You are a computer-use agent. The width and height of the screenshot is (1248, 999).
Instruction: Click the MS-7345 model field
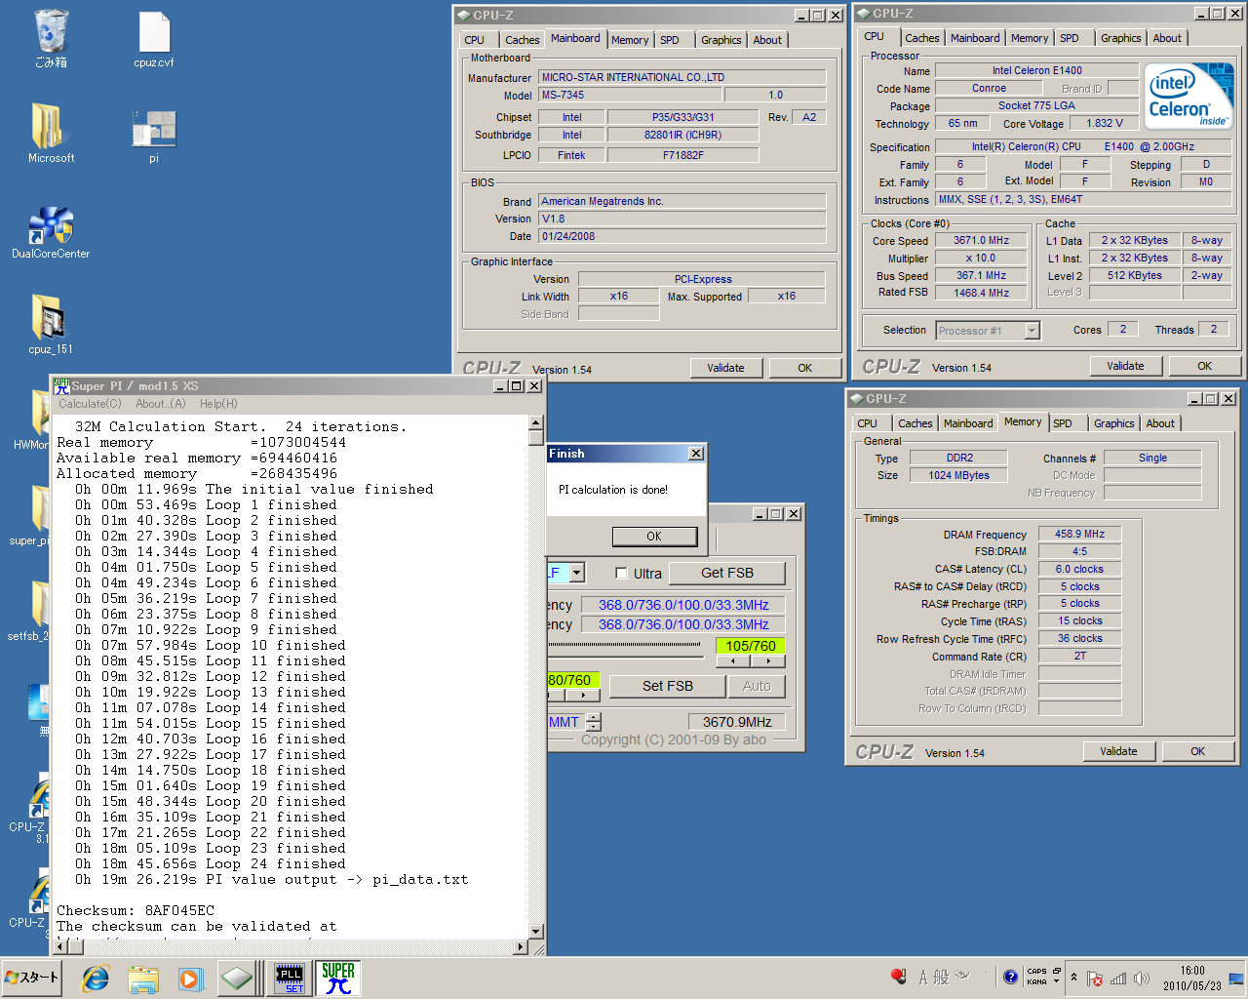coord(631,95)
